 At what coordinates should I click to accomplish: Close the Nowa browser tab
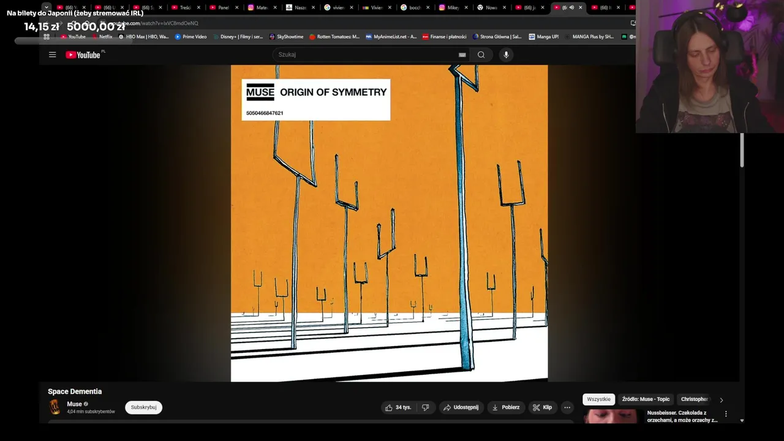[x=504, y=7]
